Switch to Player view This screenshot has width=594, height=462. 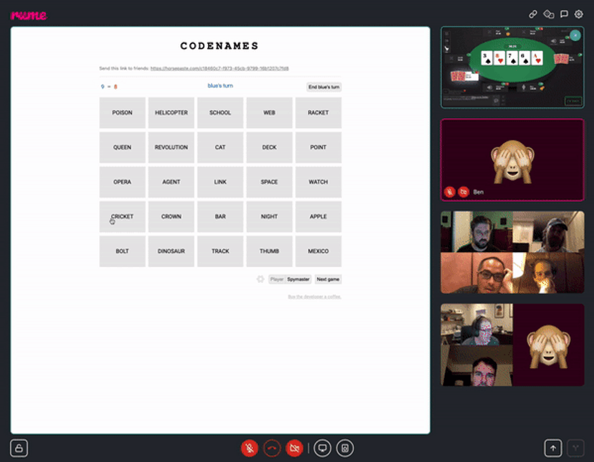point(277,279)
